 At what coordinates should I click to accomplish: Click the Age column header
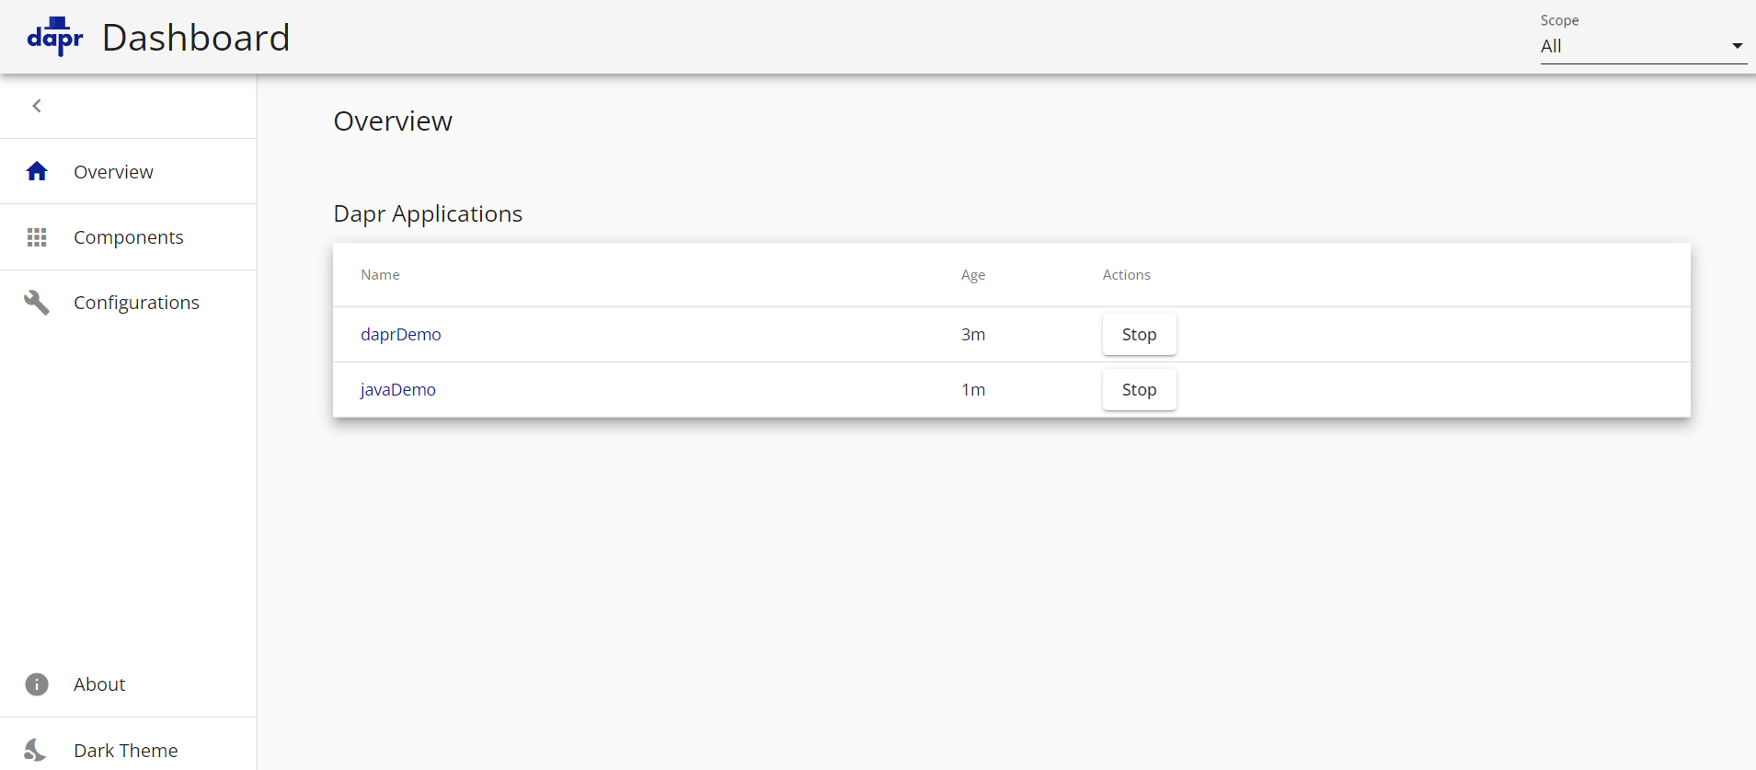coord(973,275)
